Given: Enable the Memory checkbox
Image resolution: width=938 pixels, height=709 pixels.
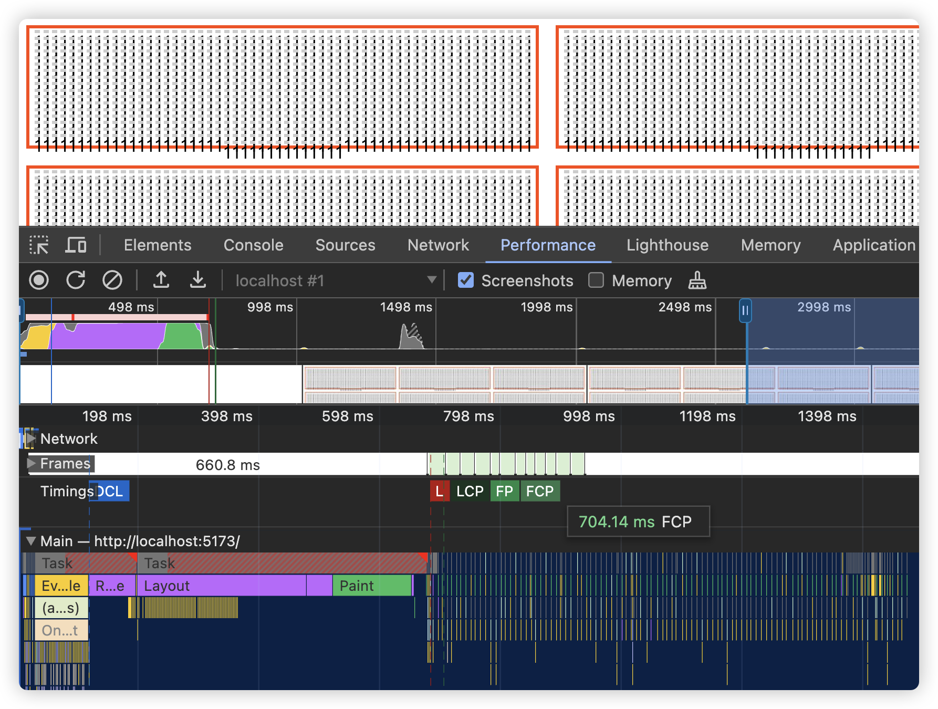Looking at the screenshot, I should 596,280.
